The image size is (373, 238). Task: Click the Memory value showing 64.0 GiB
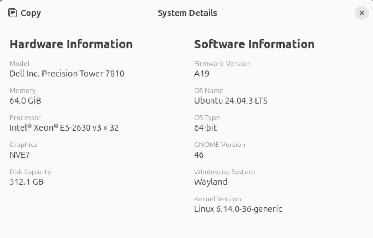[25, 101]
